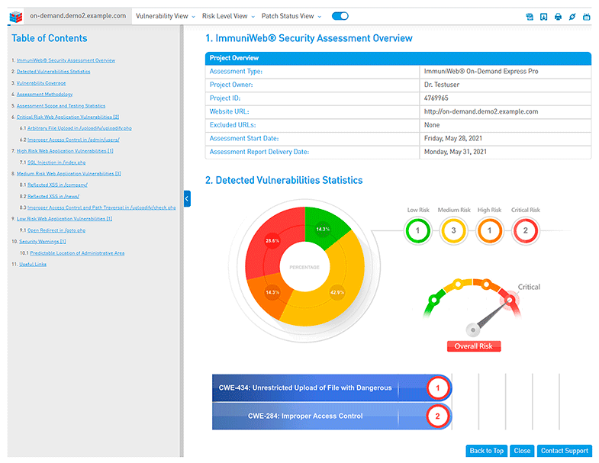Select the on-demand.demo2.example.com tab
The width and height of the screenshot is (599, 463).
78,16
